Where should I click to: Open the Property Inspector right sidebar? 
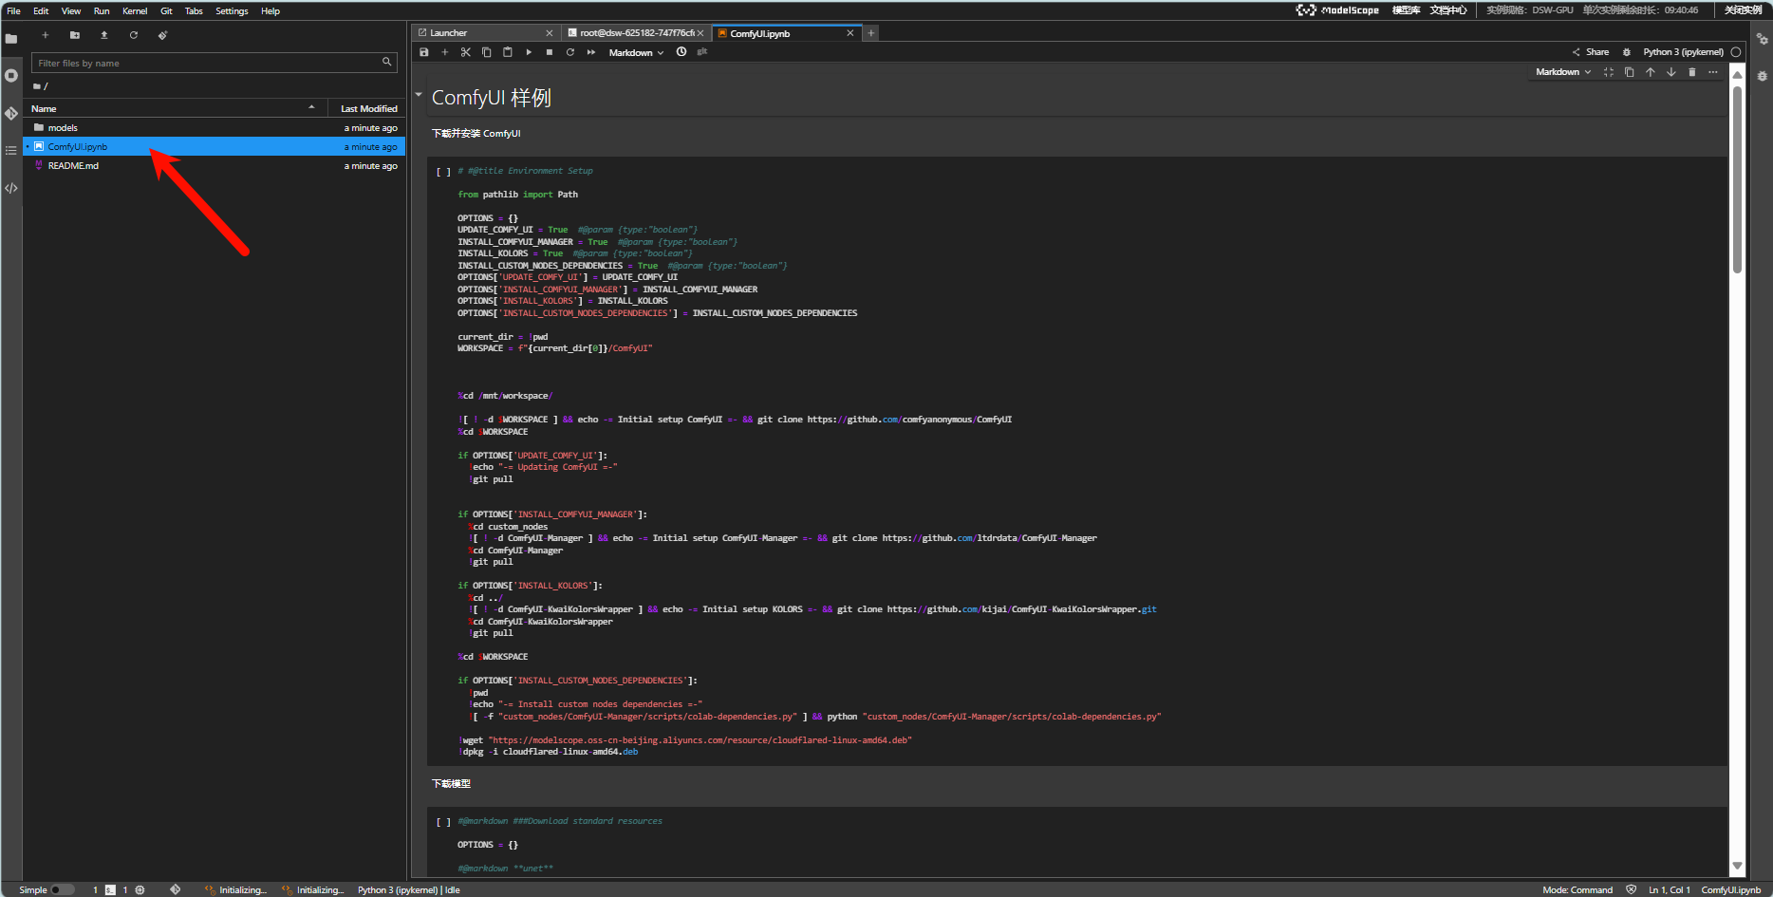[1763, 39]
